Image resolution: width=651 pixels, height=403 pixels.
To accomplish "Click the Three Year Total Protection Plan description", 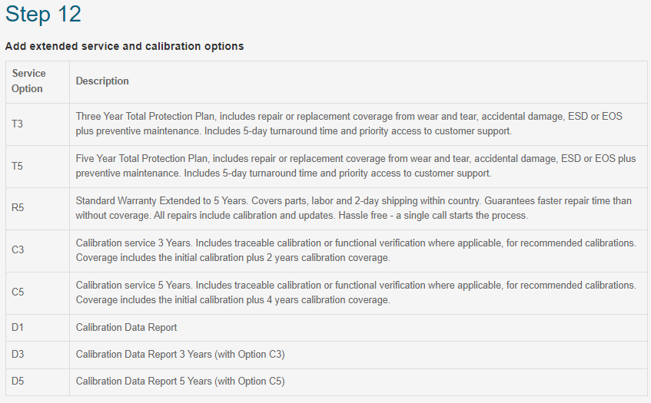I will pos(349,124).
